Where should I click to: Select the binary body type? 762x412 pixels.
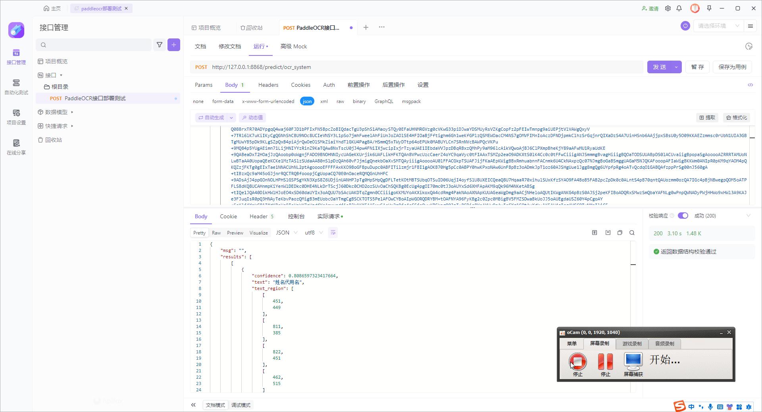click(x=359, y=101)
